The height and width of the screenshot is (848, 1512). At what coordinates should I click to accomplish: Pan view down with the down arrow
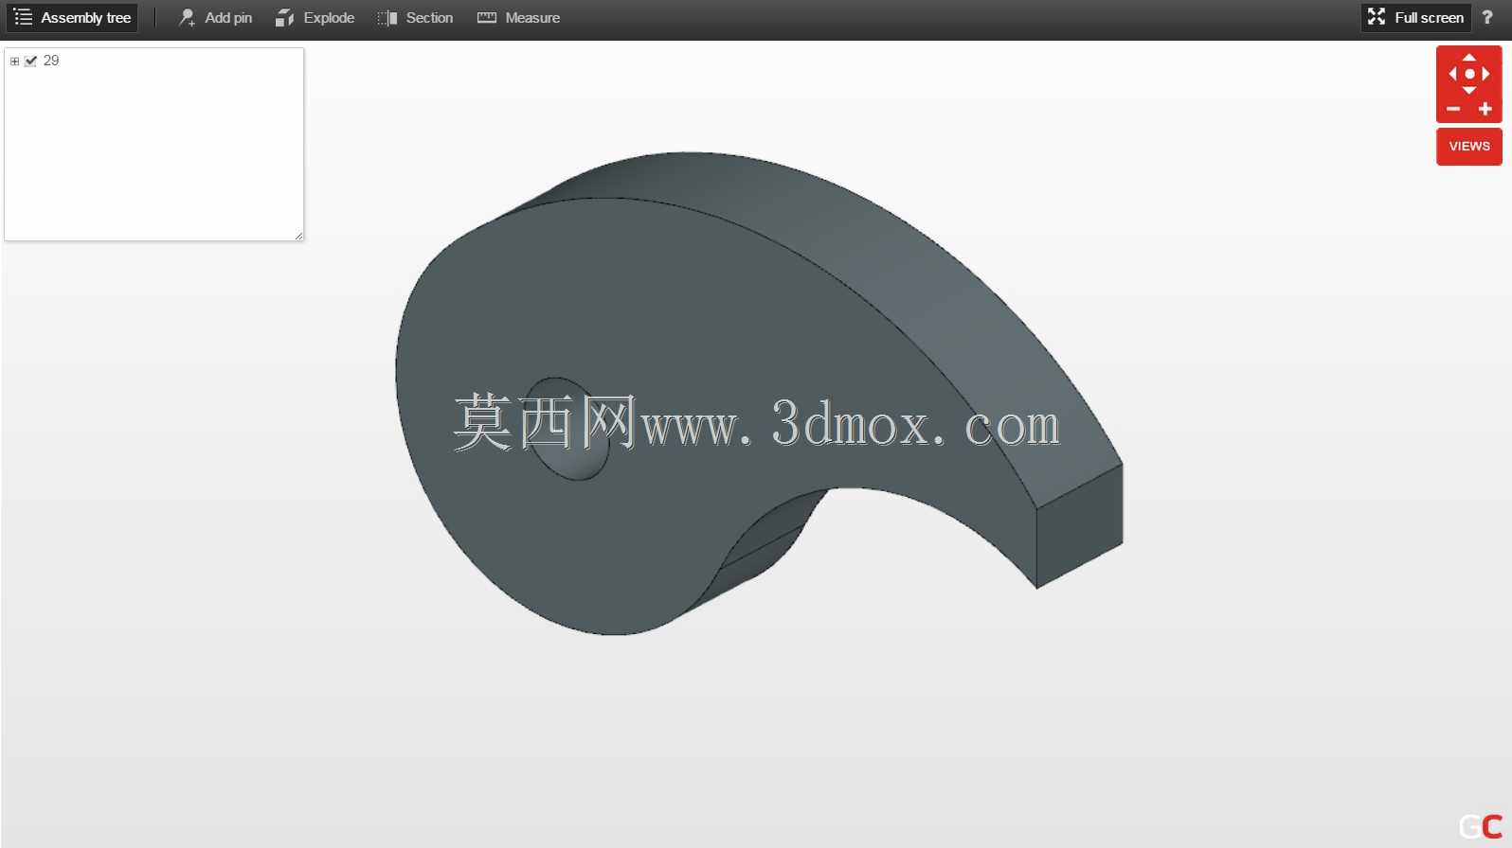[x=1469, y=91]
